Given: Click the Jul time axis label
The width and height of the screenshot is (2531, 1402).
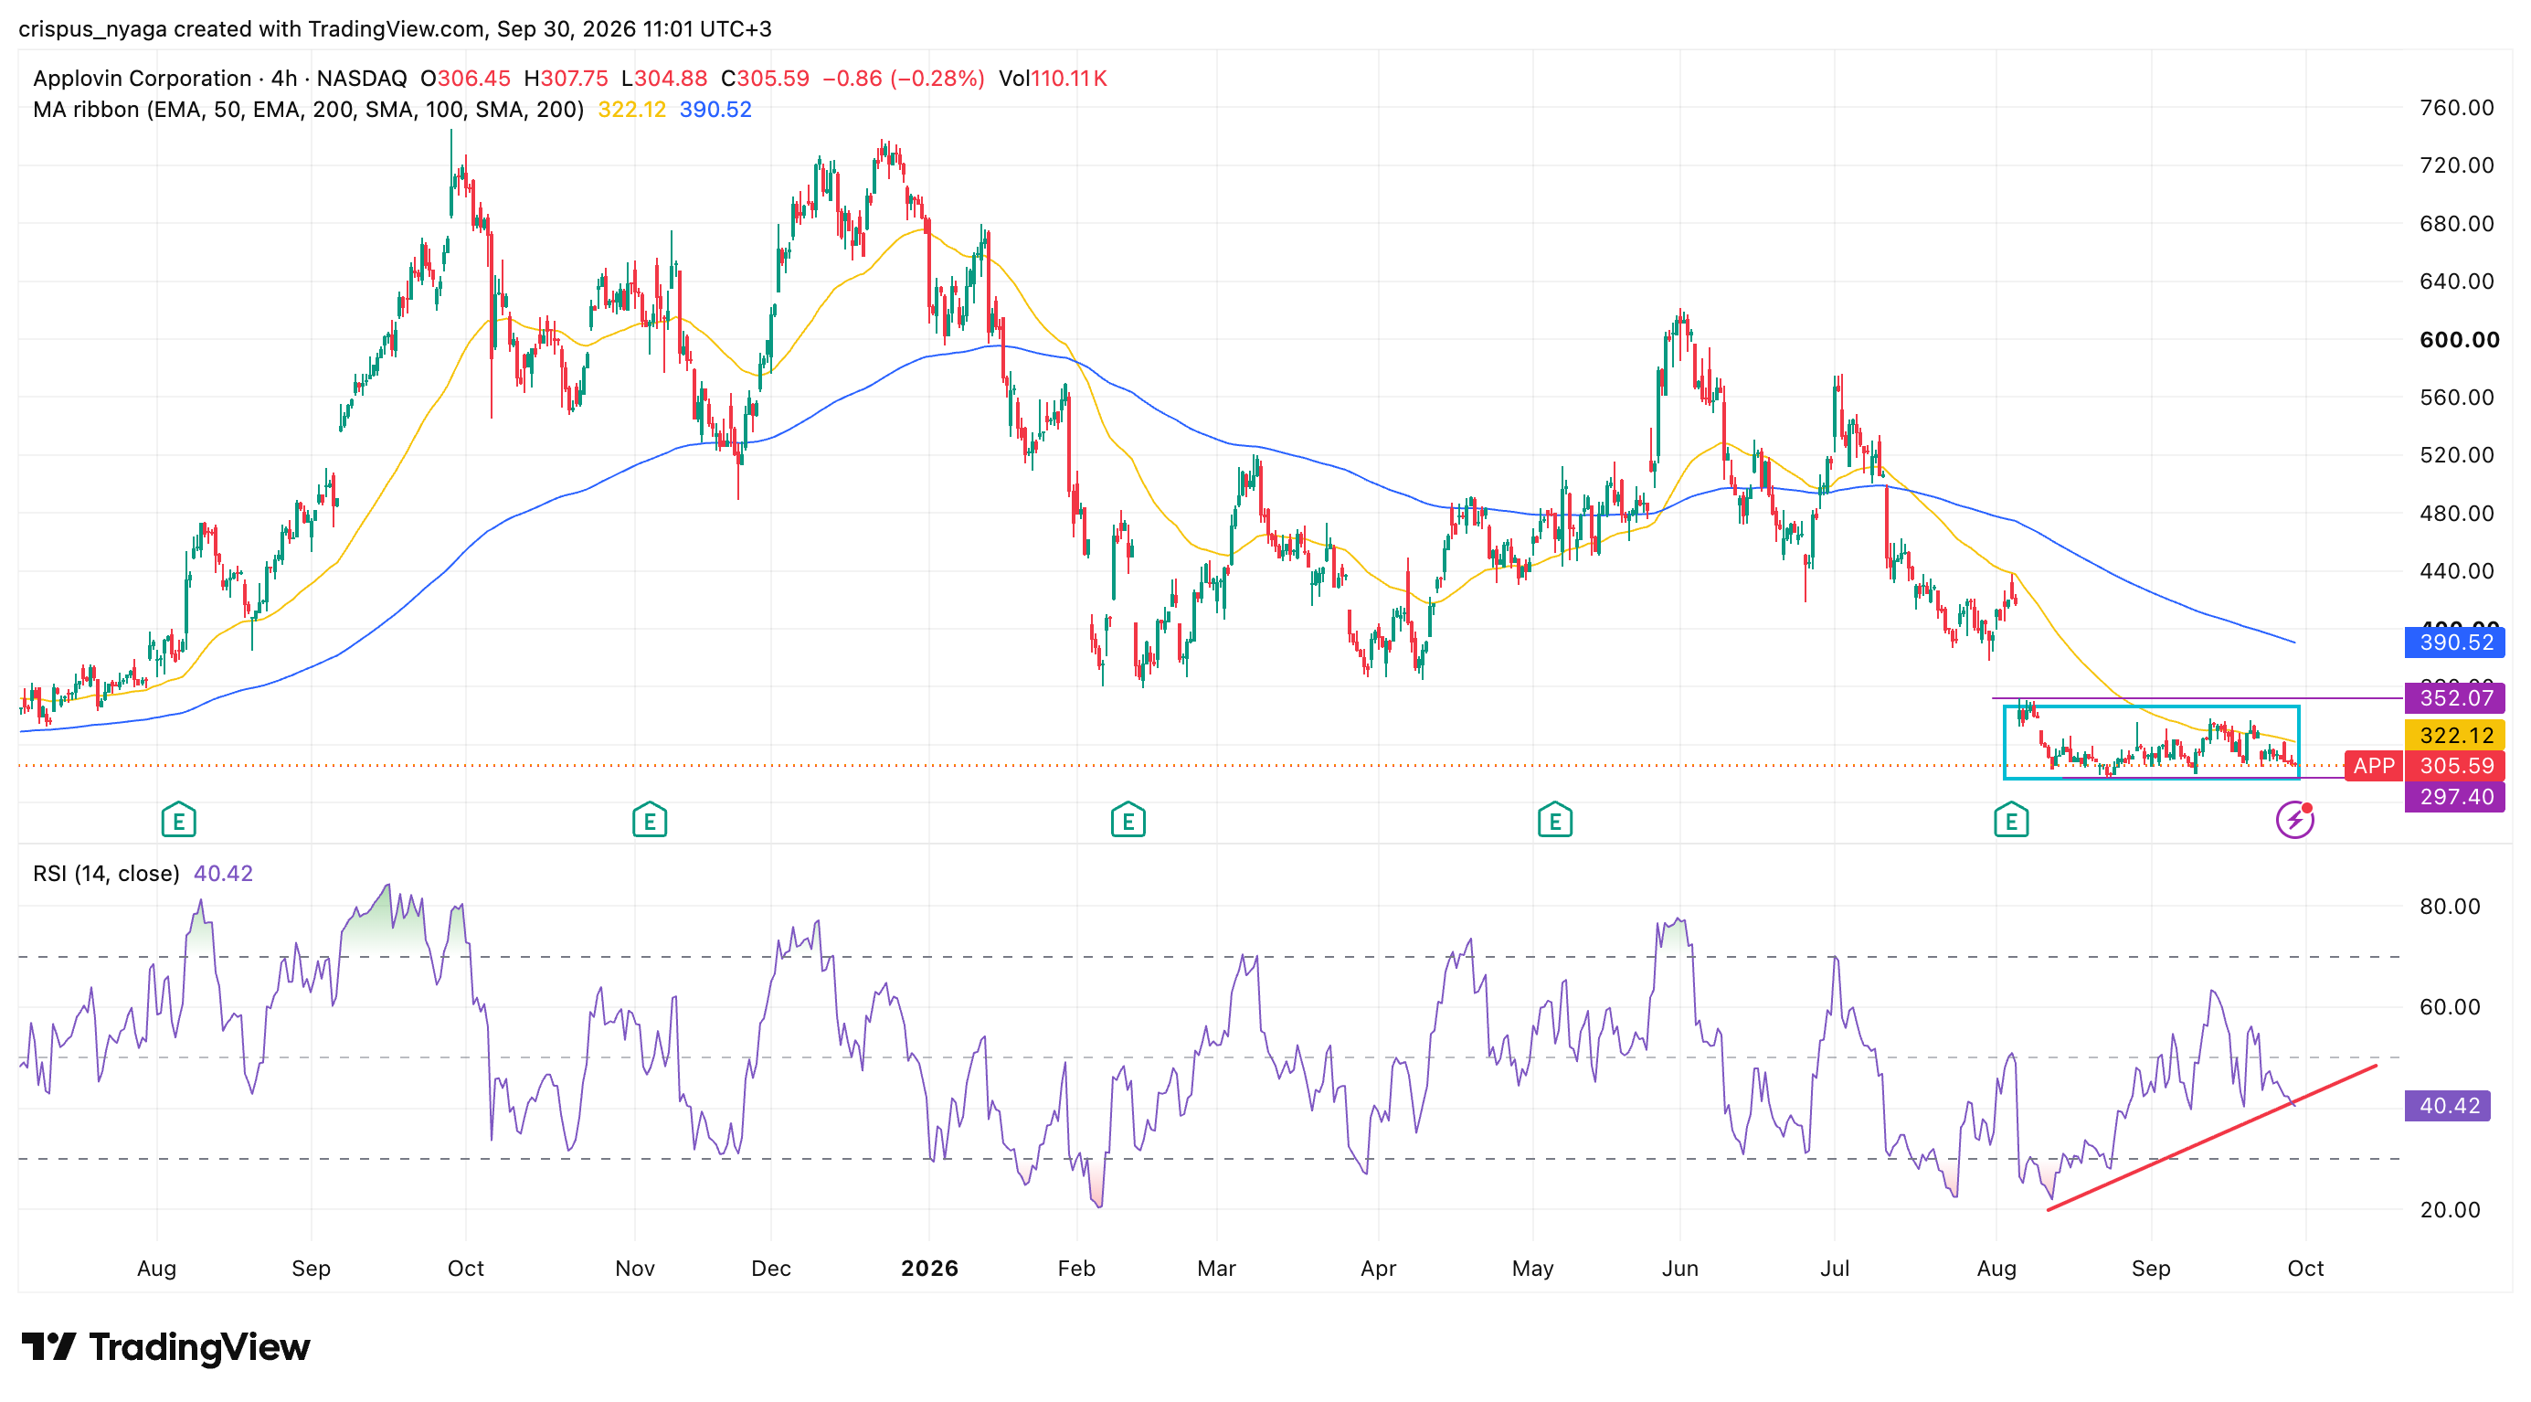Looking at the screenshot, I should [x=1836, y=1269].
